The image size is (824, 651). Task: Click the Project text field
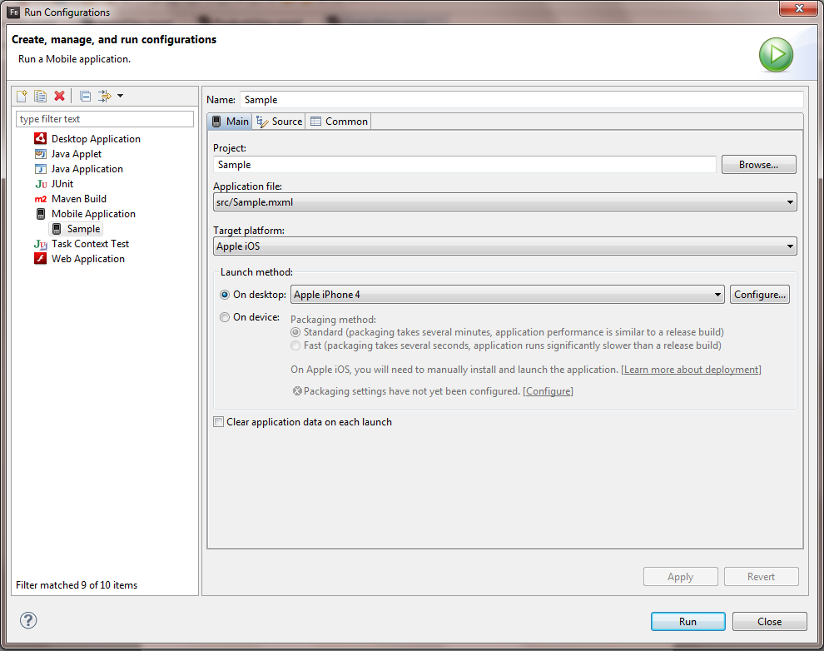tap(464, 165)
